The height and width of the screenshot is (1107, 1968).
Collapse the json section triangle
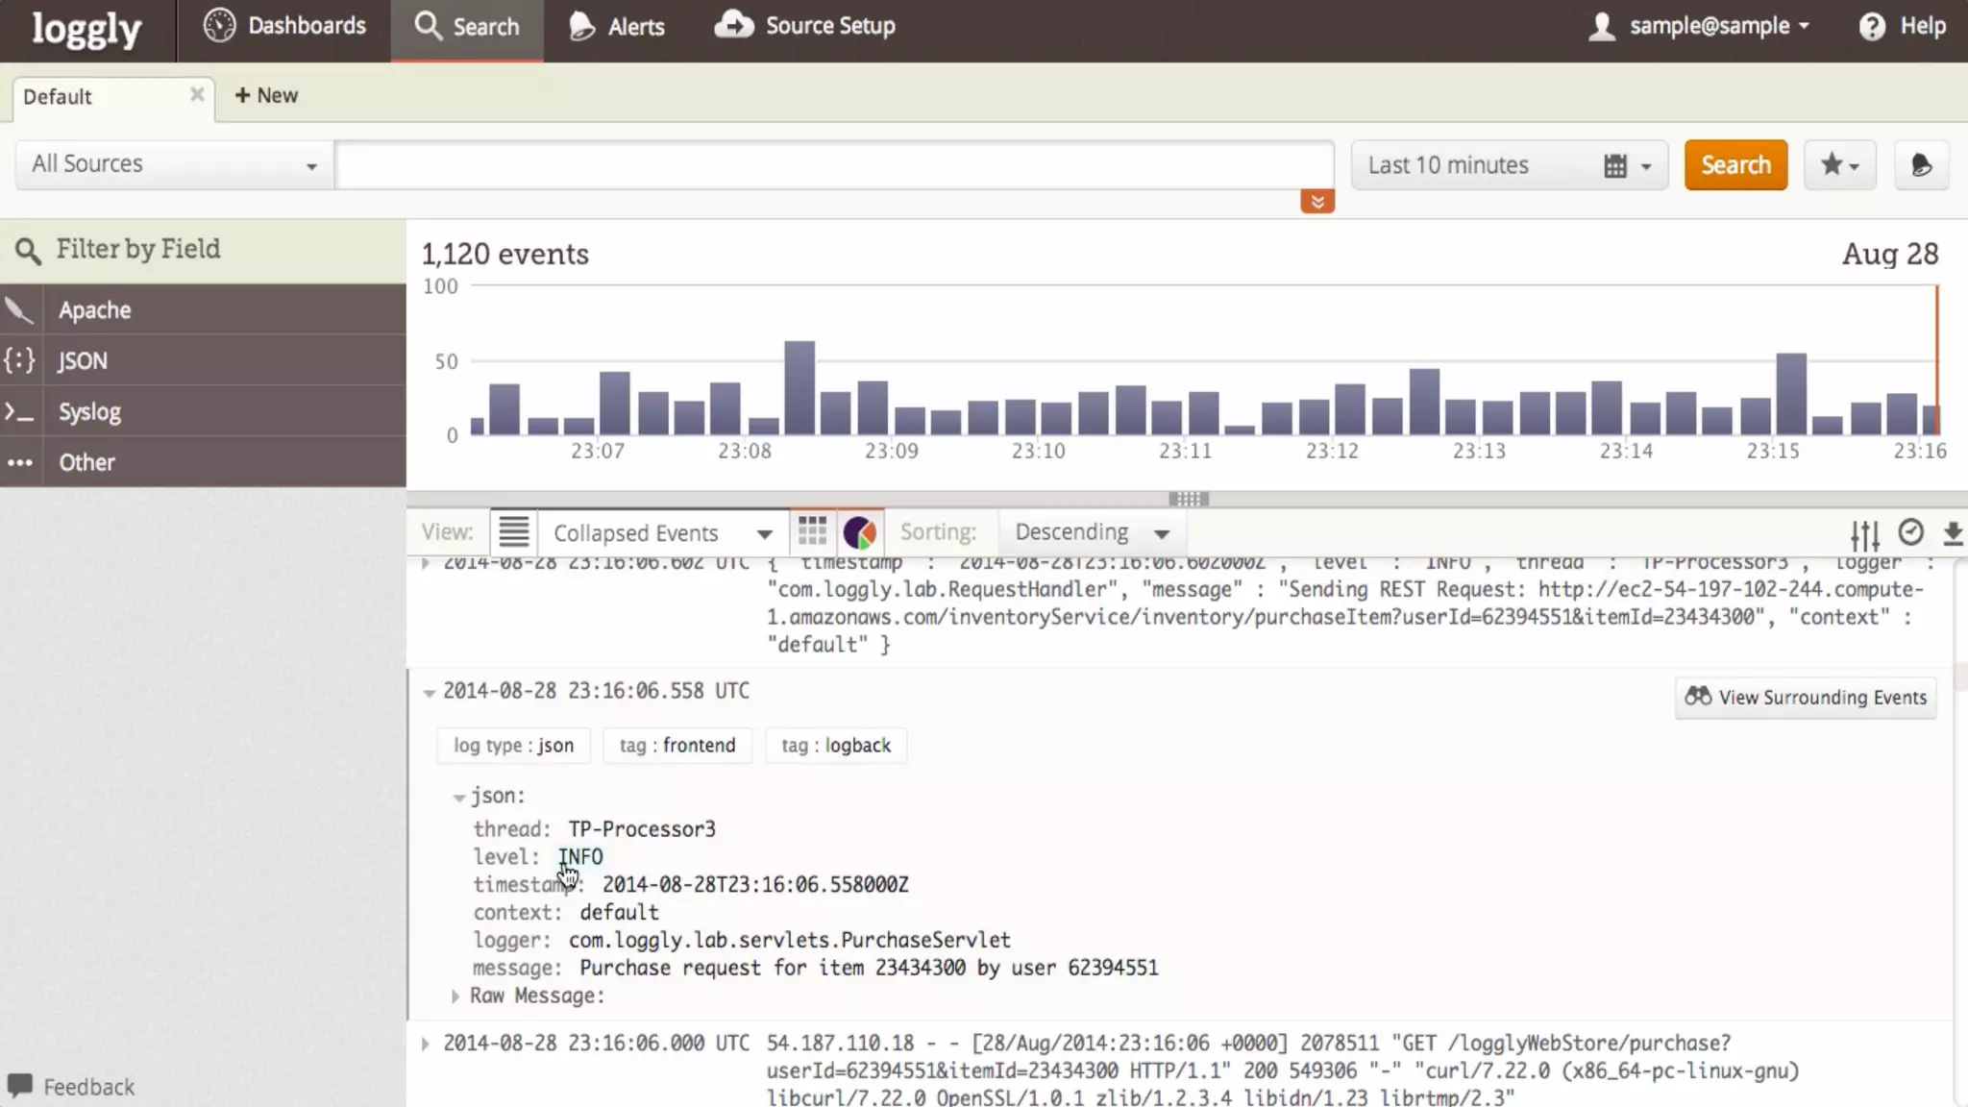458,797
